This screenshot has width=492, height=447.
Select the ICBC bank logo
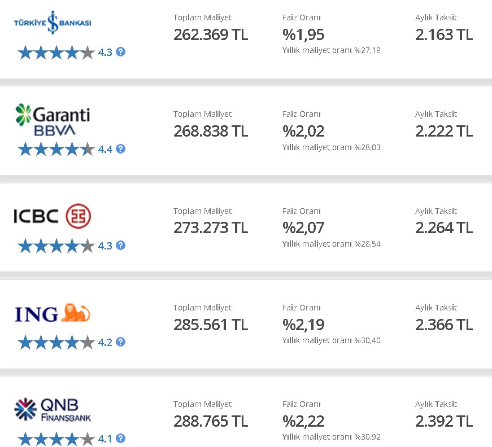tap(53, 216)
